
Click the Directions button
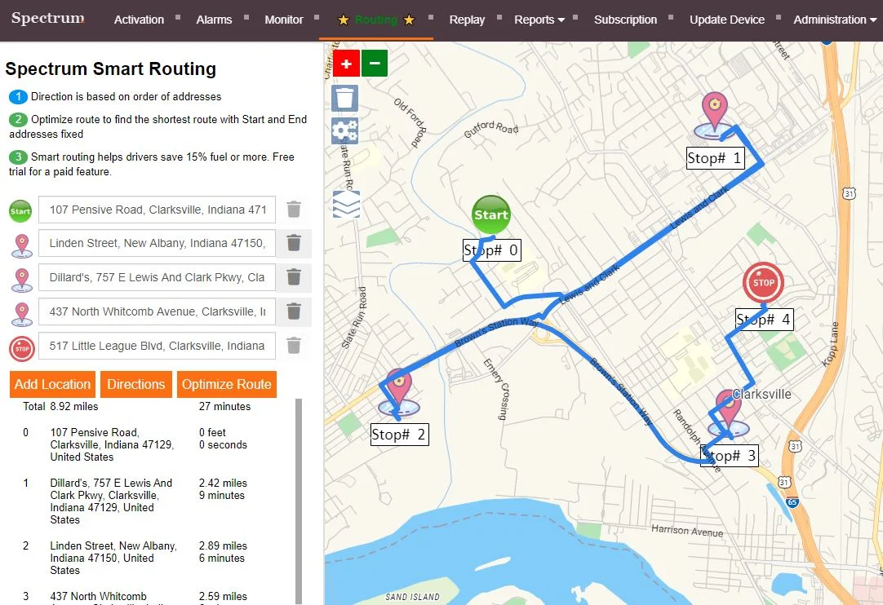coord(136,385)
